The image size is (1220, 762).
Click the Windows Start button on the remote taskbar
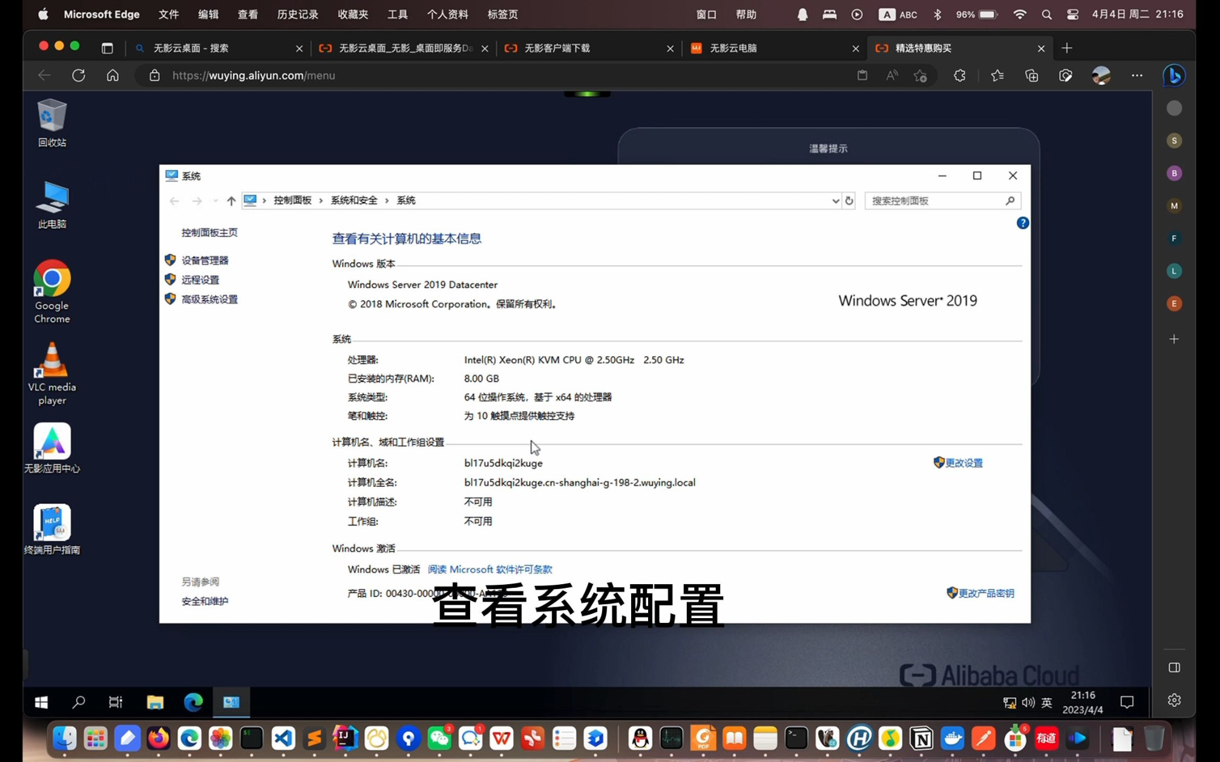(x=41, y=702)
